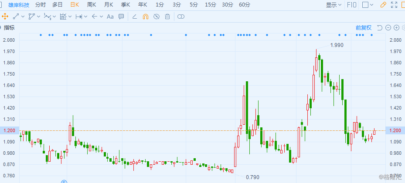Switch to 周K weekly chart tab
This screenshot has height=183, width=405.
click(x=92, y=5)
